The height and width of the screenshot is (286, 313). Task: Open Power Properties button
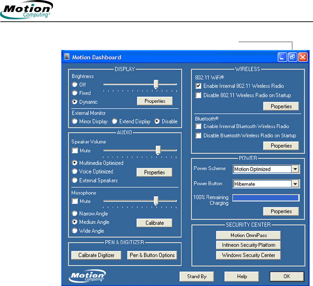point(281,211)
